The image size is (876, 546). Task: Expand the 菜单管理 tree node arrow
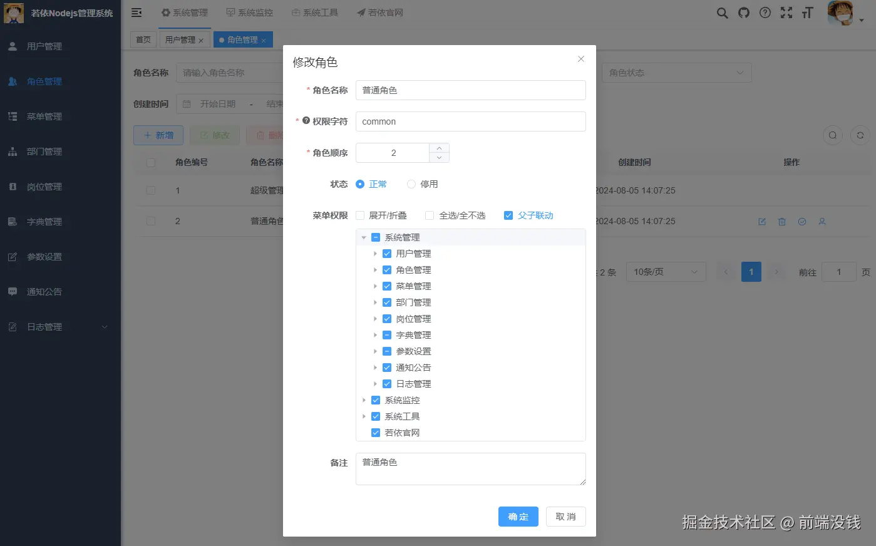[x=375, y=286]
